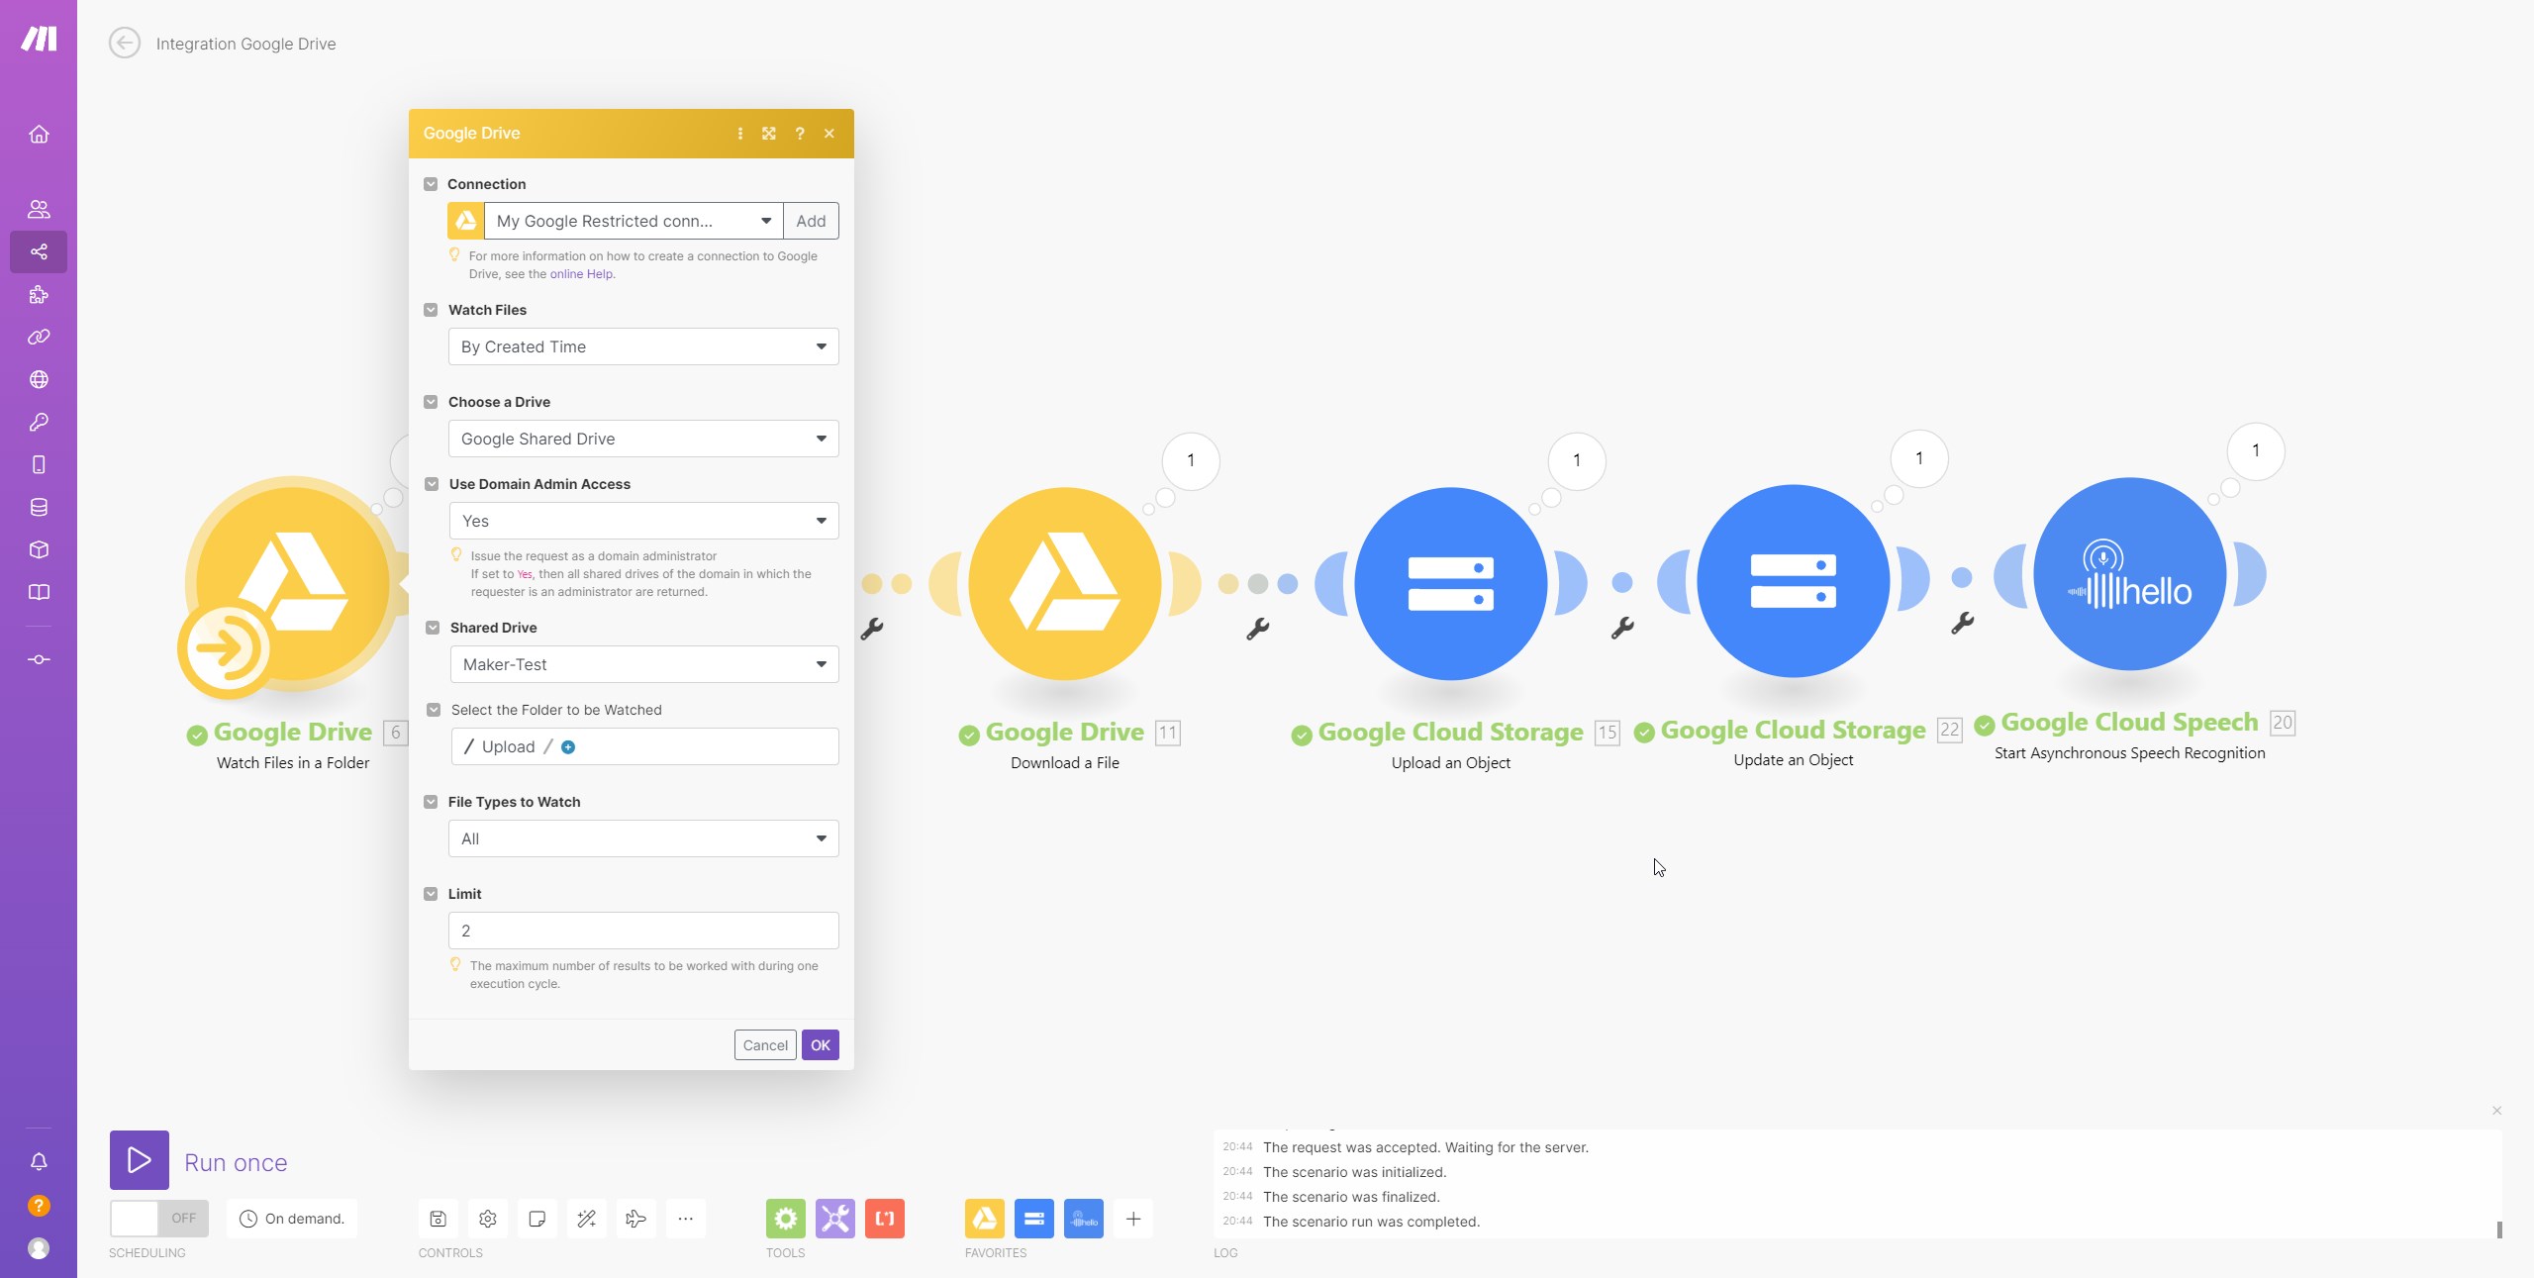Open the Docs book icon in sidebar

coord(39,592)
